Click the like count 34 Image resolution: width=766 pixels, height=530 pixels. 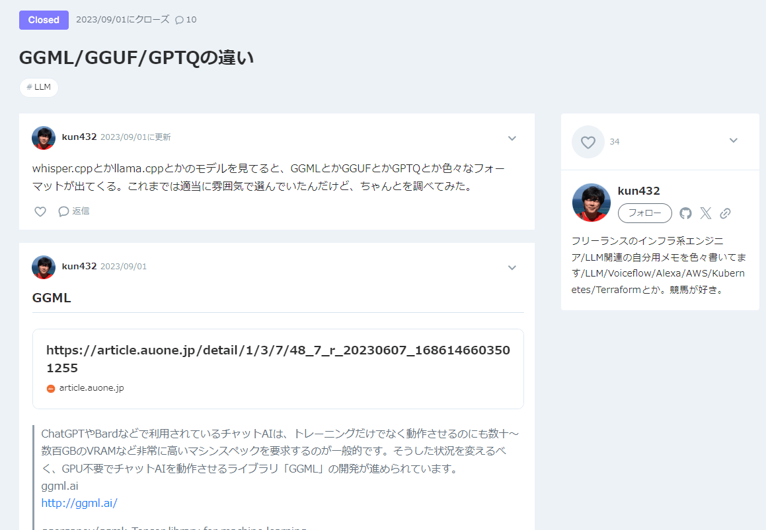pyautogui.click(x=615, y=142)
